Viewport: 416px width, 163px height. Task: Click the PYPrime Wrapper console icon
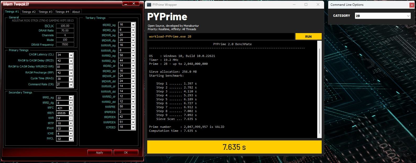(149, 4)
